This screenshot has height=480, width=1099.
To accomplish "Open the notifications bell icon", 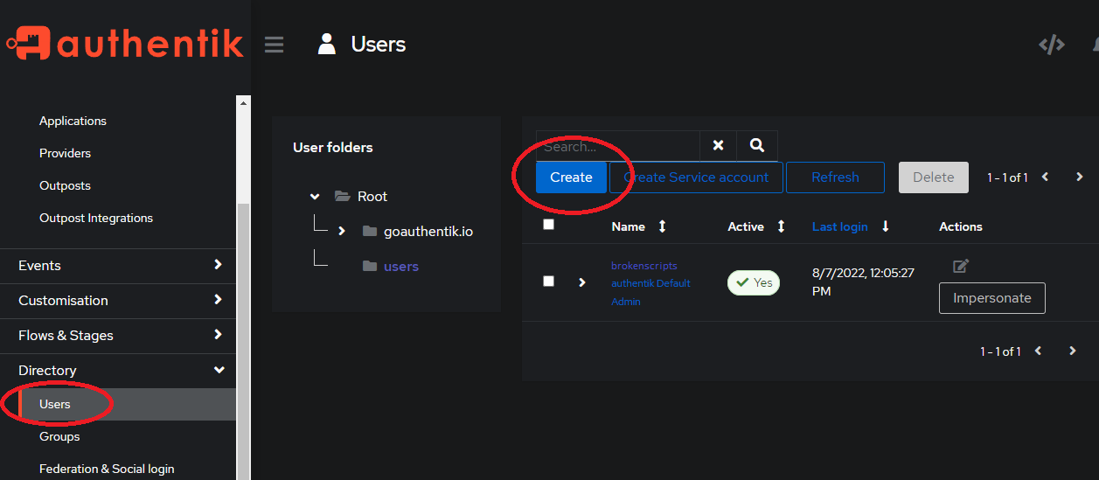I will [x=1095, y=45].
